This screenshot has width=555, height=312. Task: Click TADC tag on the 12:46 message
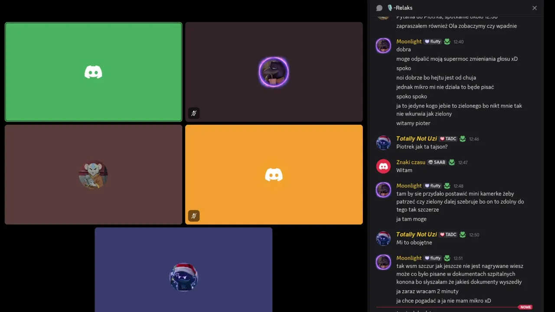coord(448,139)
